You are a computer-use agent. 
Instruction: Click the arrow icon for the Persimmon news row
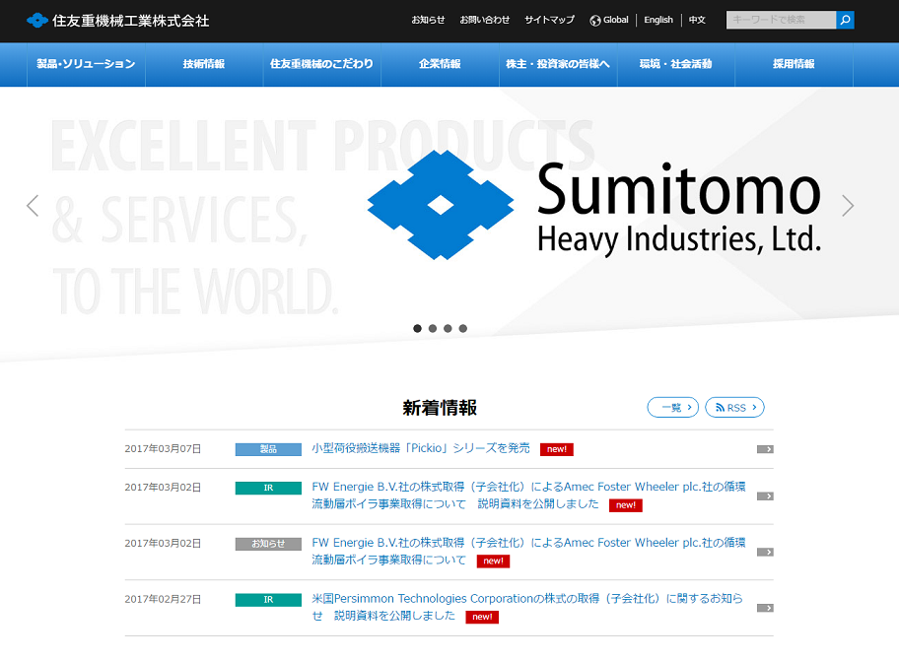click(x=765, y=608)
